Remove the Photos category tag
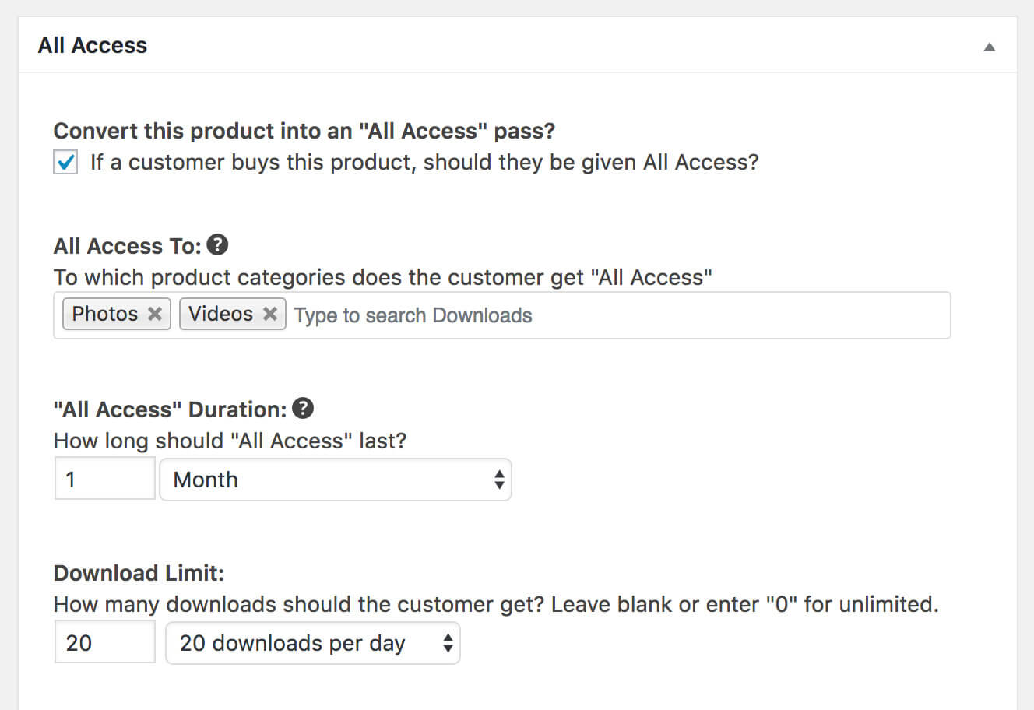This screenshot has height=710, width=1034. coord(155,314)
